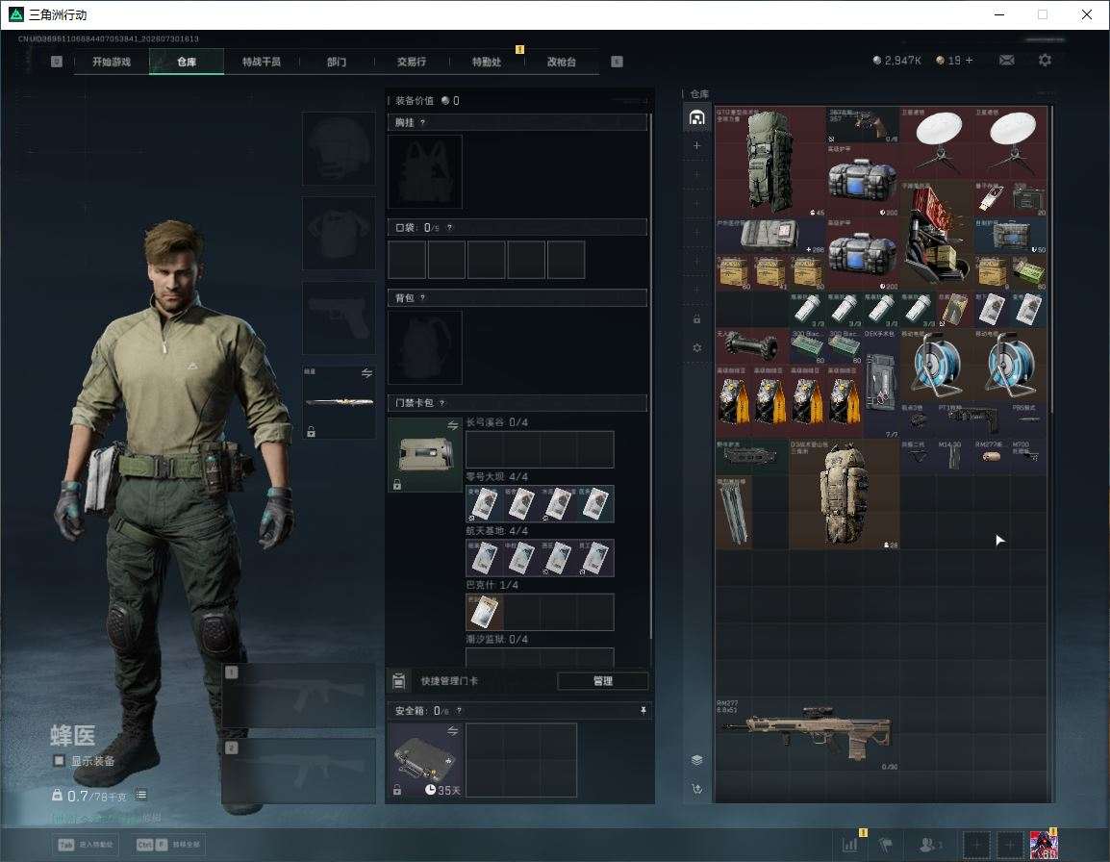Select the main warehouse storage icon
The width and height of the screenshot is (1110, 862).
click(x=696, y=117)
